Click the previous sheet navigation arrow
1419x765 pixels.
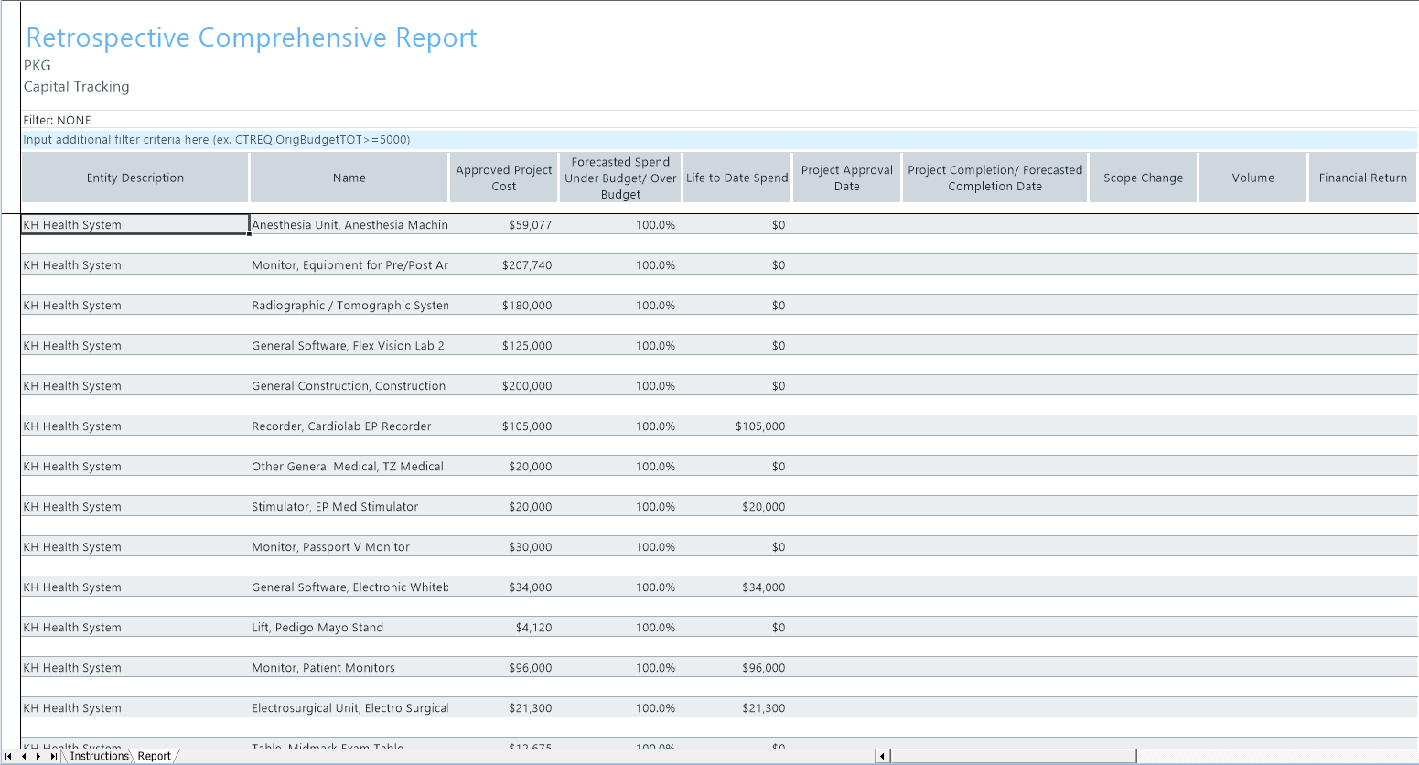[x=23, y=757]
